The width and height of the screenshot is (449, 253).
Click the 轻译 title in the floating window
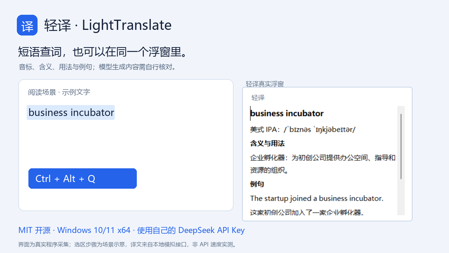click(x=258, y=98)
